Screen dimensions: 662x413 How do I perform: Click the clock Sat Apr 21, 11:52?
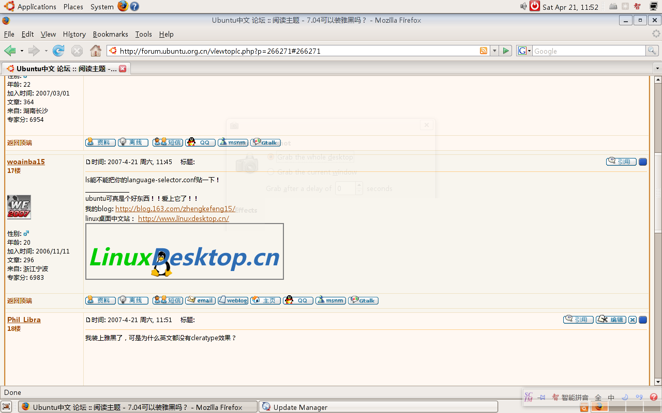(570, 7)
